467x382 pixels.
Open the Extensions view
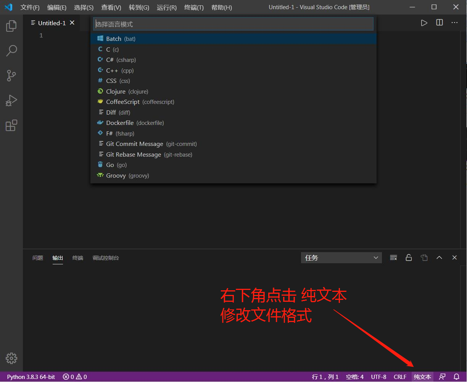point(11,125)
